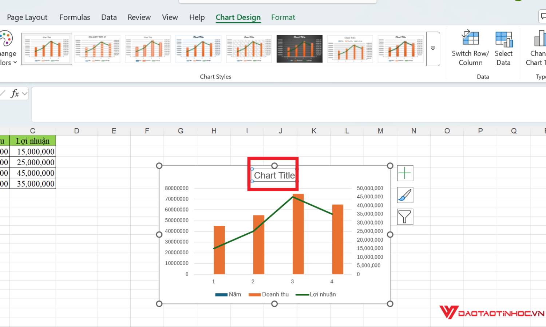
Task: Click the Năm legend entry
Action: coord(228,294)
